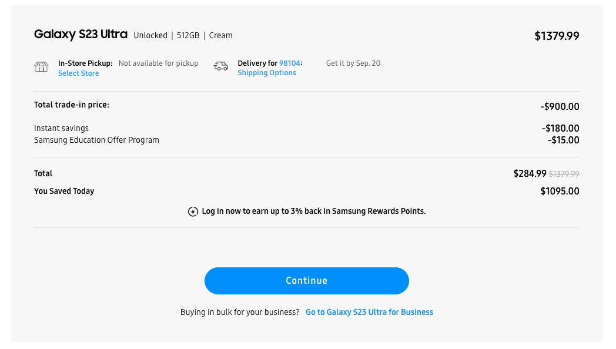Viewport: 616px width, 349px height.
Task: Click the Not available for pickup text
Action: click(x=158, y=63)
